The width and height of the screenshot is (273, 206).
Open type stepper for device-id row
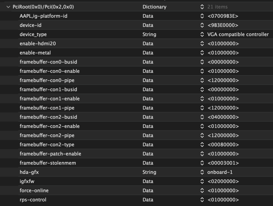pos(202,25)
